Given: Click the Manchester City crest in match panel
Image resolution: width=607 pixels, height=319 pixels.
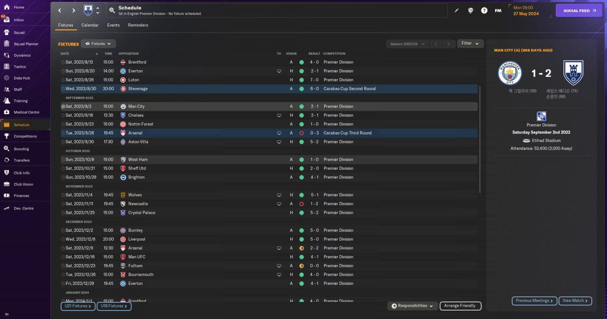Looking at the screenshot, I should tap(510, 73).
